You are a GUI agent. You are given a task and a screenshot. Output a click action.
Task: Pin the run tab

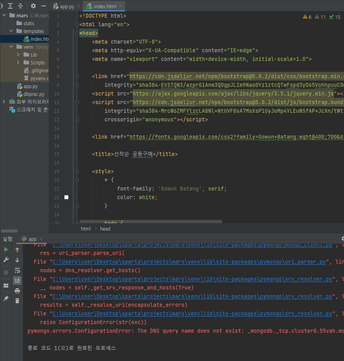click(6, 299)
